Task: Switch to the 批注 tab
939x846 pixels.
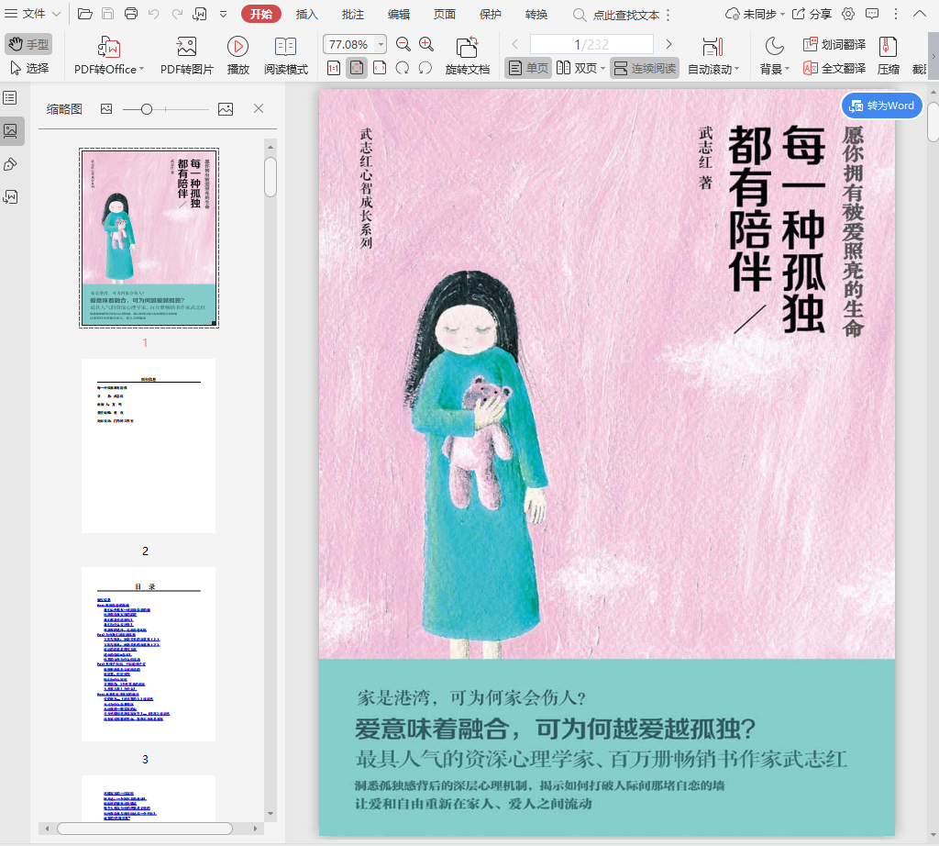Action: pyautogui.click(x=353, y=15)
